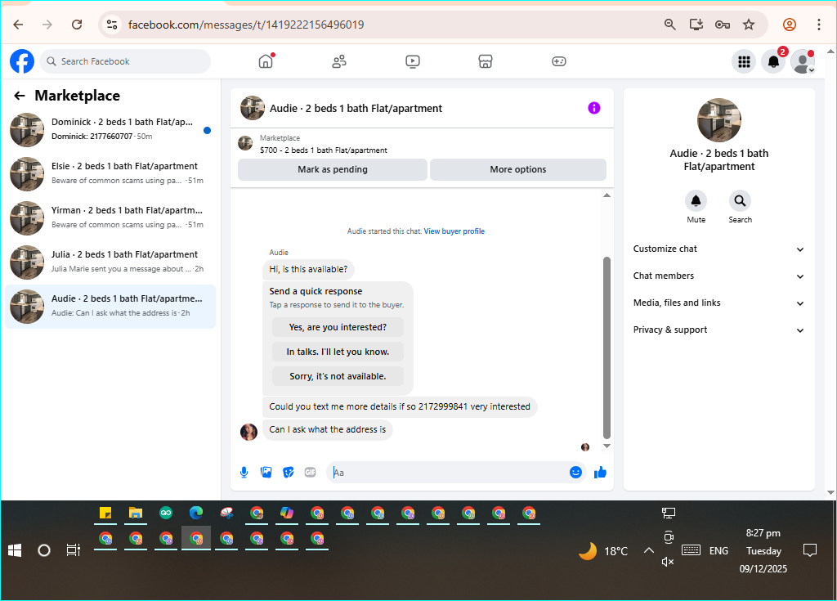837x601 pixels.
Task: Focus the message input field 'Aa'
Action: 449,473
